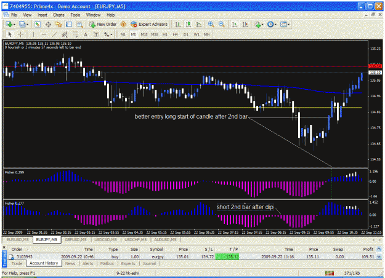385x278 pixels.
Task: Switch timeframe to MN
Action: pyautogui.click(x=207, y=34)
